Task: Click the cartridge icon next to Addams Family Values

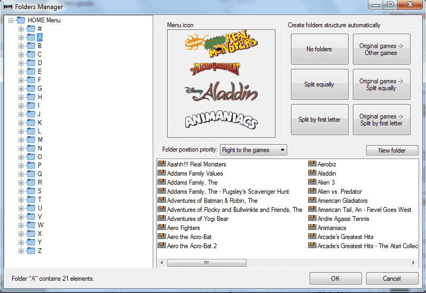Action: (162, 173)
